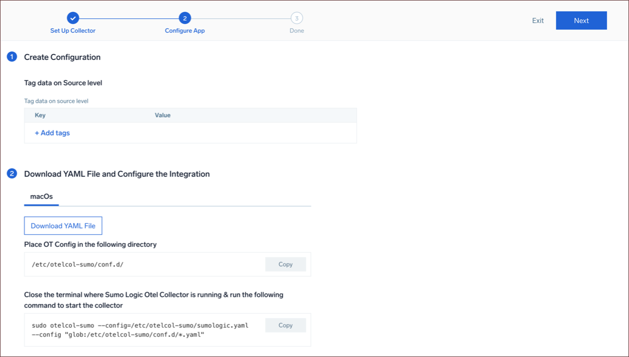This screenshot has width=629, height=357.
Task: Go back to the Set Up Collector step label
Action: (73, 31)
